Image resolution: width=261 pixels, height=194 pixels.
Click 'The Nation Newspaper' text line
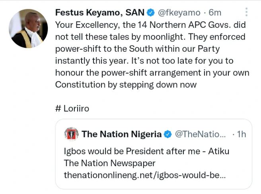[x=109, y=163]
